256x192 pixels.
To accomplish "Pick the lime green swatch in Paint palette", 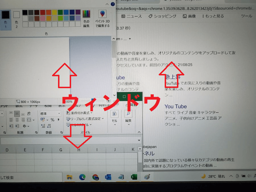I will 60,18.
